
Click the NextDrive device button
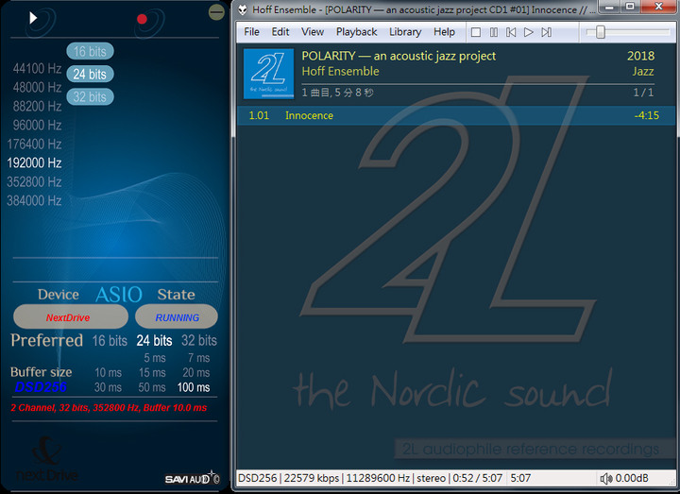coord(71,317)
